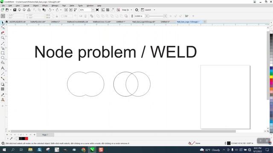Open the line style dropdown
This screenshot has height=153, width=273.
(x=165, y=16)
